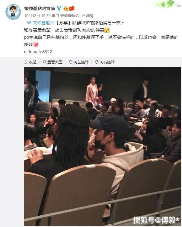Click the theater audience photo
Viewport: 182px width, 227px height.
pos(103,146)
